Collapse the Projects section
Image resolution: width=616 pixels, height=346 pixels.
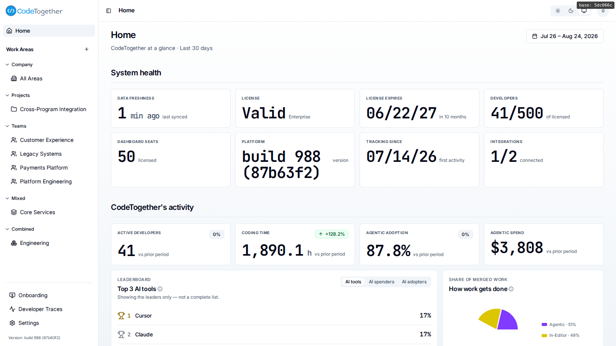coord(18,95)
